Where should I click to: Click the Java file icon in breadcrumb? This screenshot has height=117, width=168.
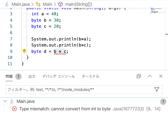(7, 4)
